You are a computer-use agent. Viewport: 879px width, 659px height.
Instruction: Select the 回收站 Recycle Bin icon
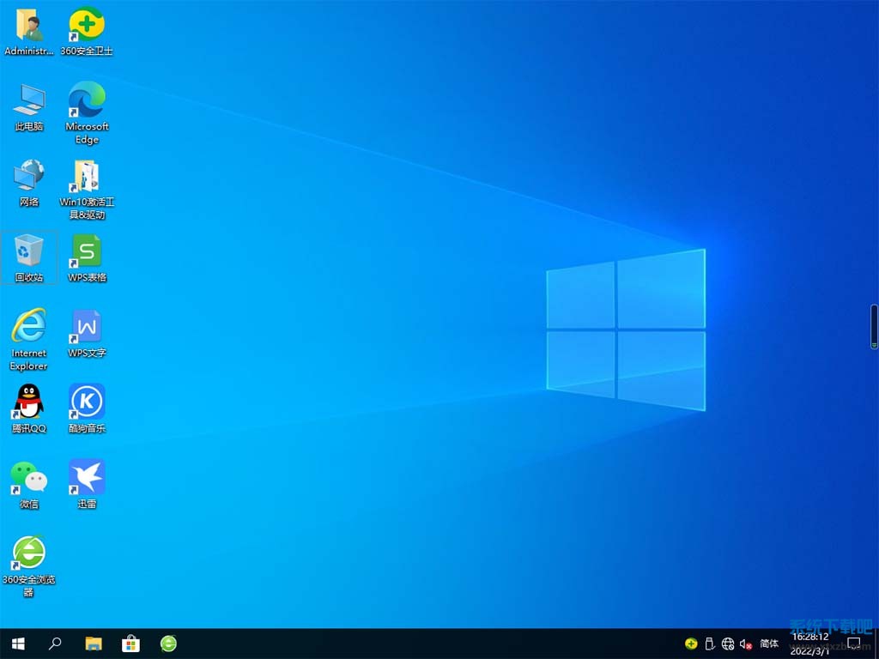[x=29, y=252]
